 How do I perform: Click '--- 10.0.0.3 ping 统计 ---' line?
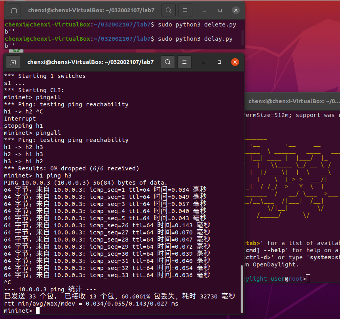(50, 289)
